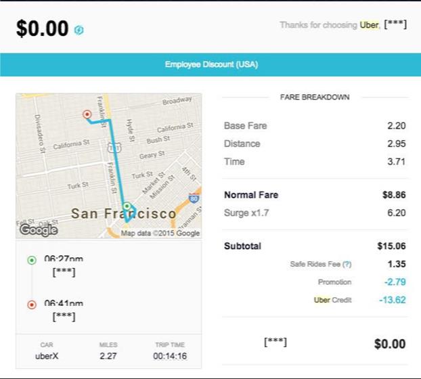Click the Promotion discount label
Image resolution: width=421 pixels, height=379 pixels.
(334, 282)
